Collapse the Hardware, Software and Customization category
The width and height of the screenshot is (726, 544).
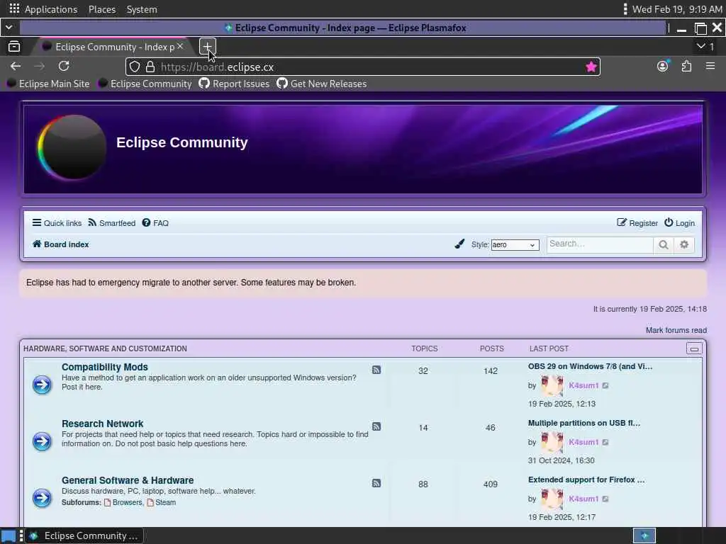coord(694,348)
